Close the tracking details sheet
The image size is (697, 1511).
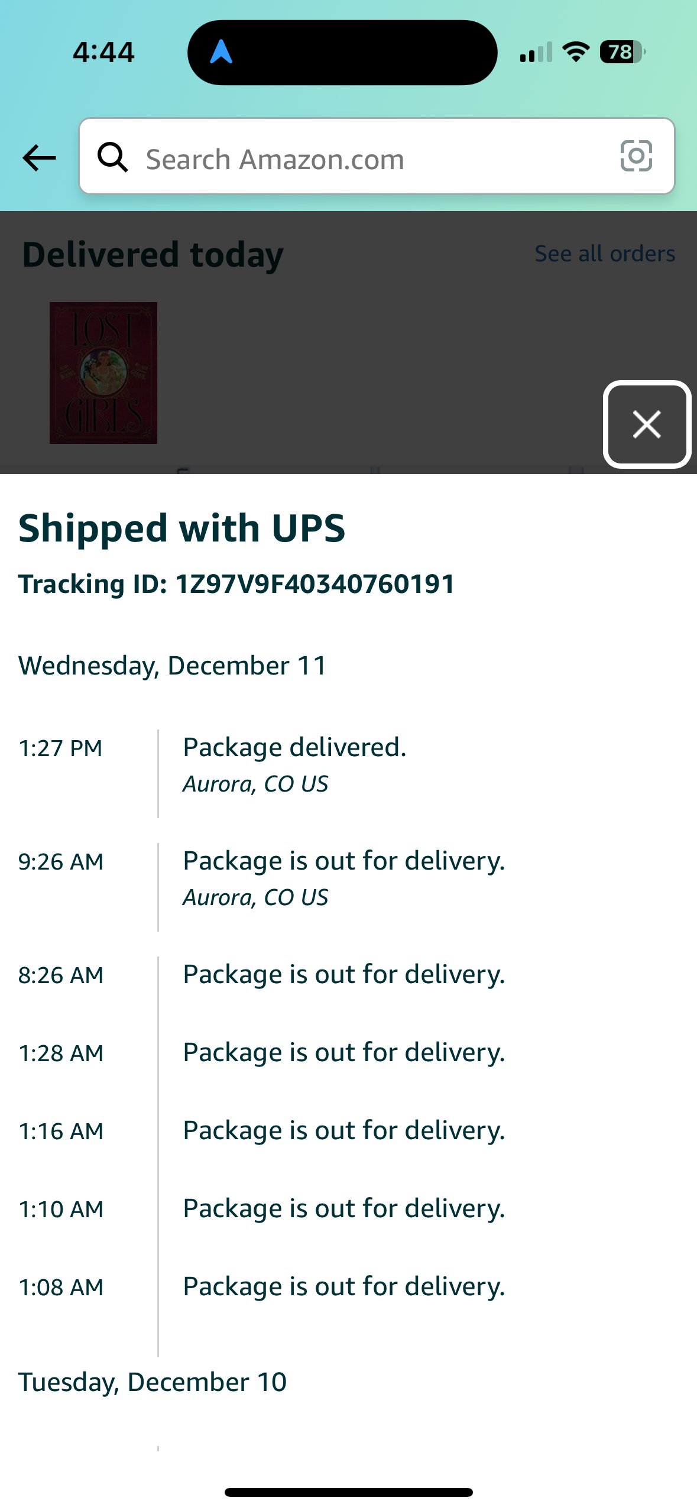click(647, 424)
